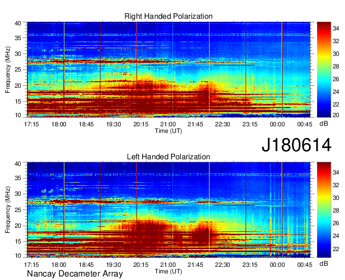Click the "23:15" time tick on the Left Handed plot
Image resolution: width=345 pixels, height=280 pixels.
click(x=250, y=265)
